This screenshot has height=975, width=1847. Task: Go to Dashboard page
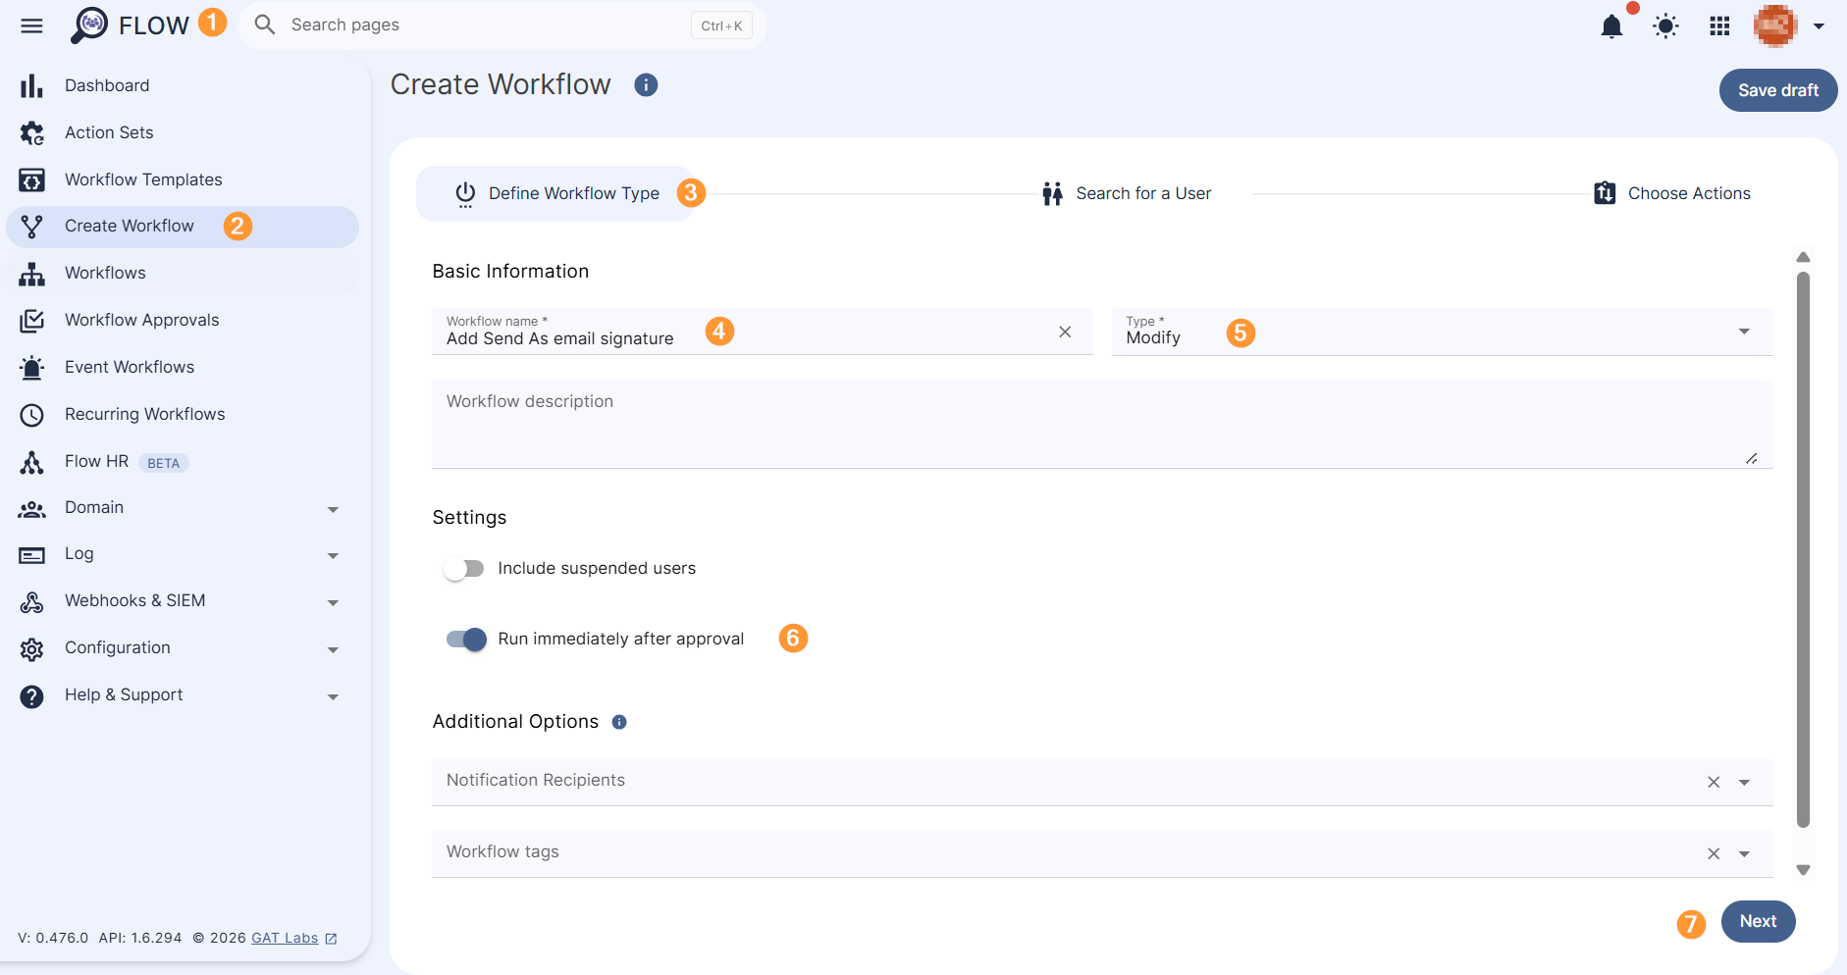point(183,85)
